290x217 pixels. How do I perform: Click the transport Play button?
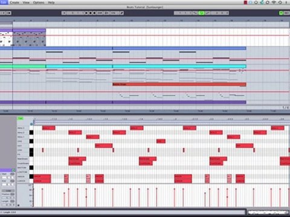pos(86,13)
